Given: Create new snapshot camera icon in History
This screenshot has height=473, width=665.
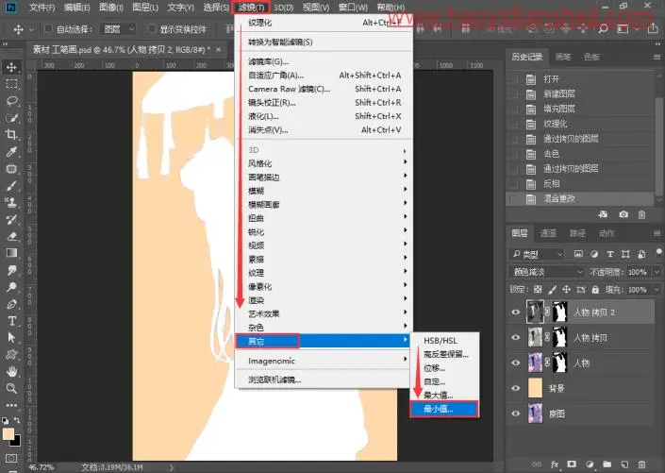Looking at the screenshot, I should 623,214.
